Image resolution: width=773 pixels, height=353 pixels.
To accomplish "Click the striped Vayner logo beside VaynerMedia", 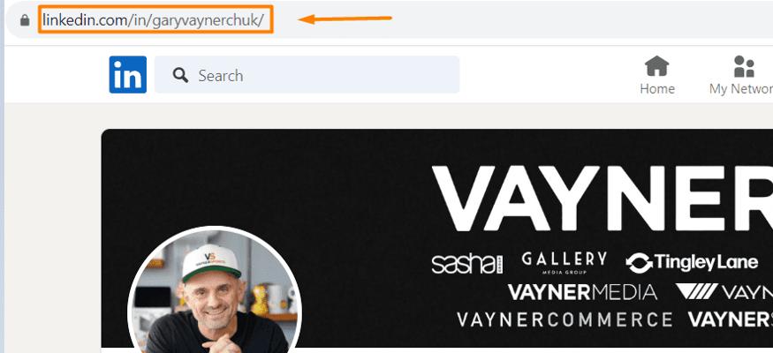I will pos(697,291).
